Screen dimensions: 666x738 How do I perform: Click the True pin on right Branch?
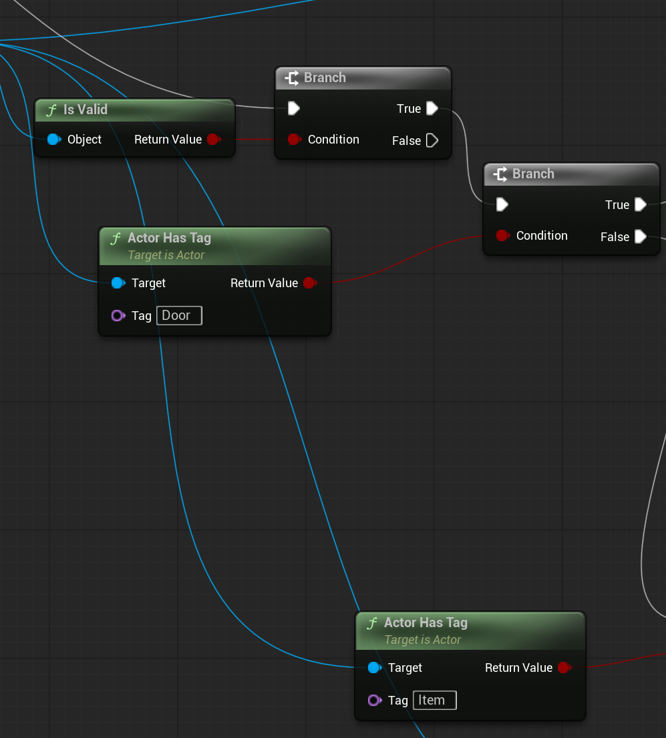641,205
